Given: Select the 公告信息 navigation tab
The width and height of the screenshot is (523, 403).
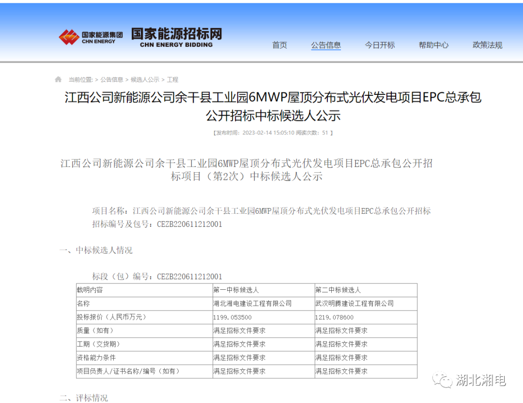Looking at the screenshot, I should (x=325, y=45).
